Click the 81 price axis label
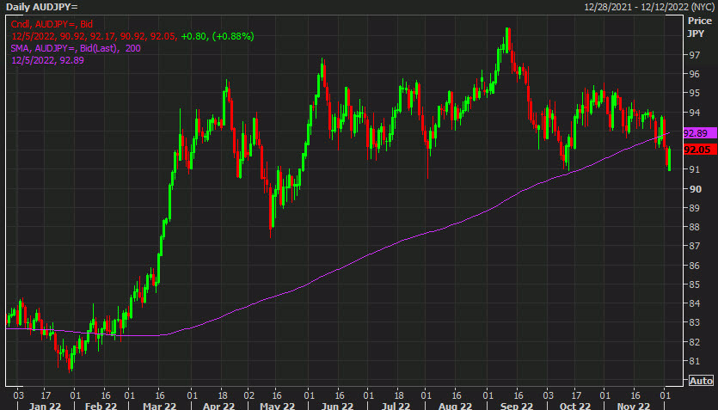This screenshot has width=718, height=410. click(694, 361)
